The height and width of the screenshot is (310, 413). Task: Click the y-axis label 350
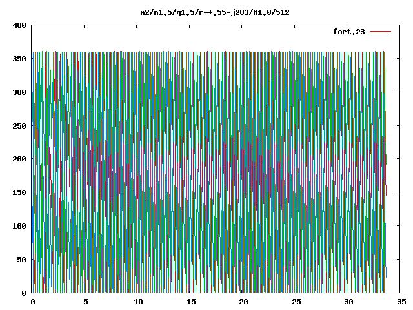click(x=19, y=59)
